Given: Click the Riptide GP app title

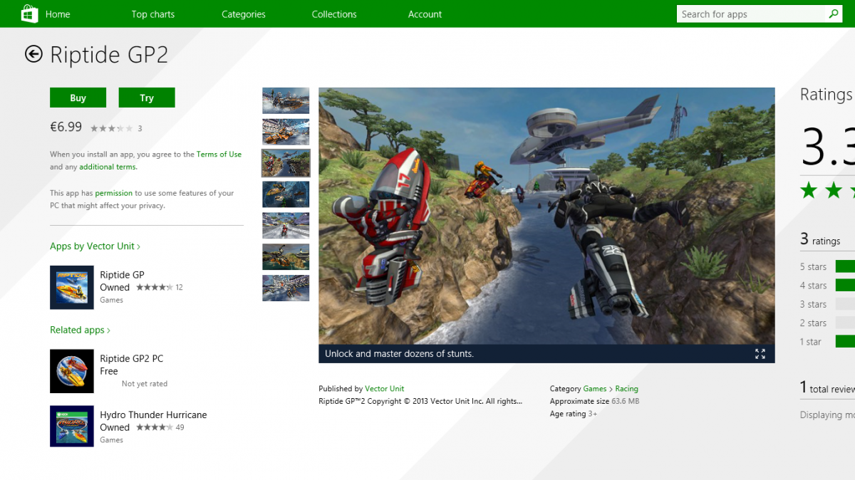Looking at the screenshot, I should point(122,275).
